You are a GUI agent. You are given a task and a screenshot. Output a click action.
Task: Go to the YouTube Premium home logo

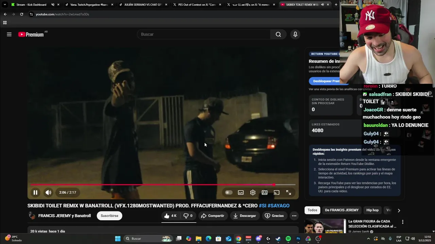click(x=31, y=34)
